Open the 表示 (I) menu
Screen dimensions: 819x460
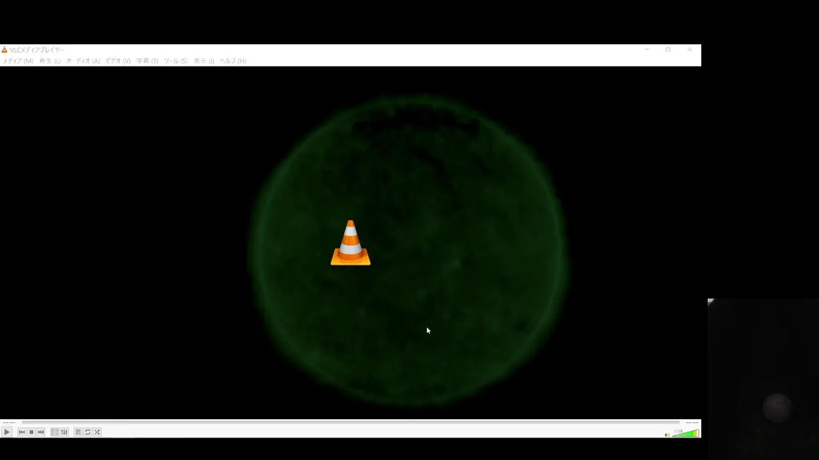click(x=204, y=61)
